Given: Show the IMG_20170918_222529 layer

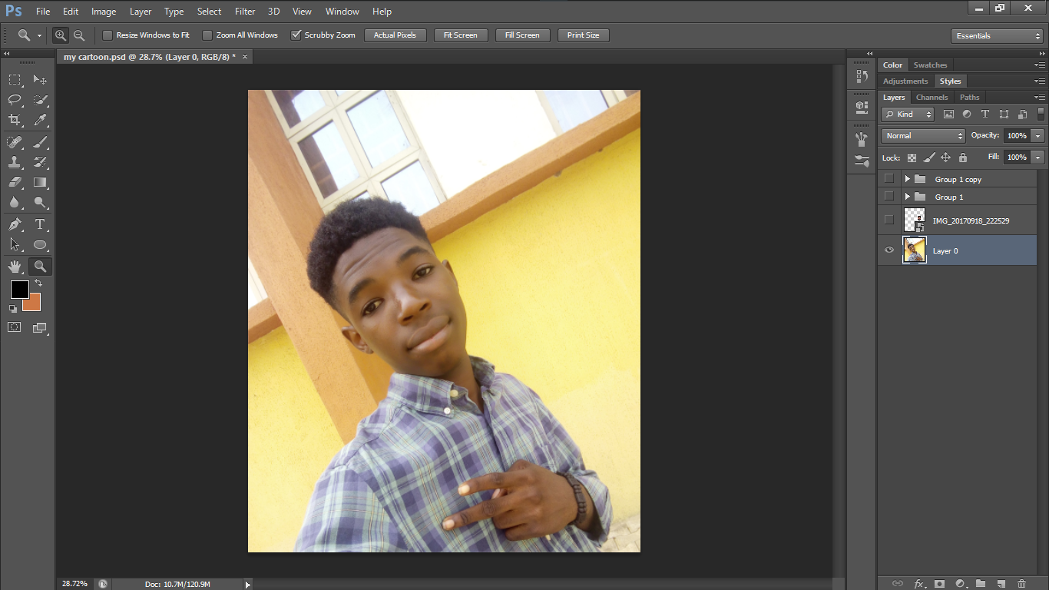Looking at the screenshot, I should click(889, 220).
